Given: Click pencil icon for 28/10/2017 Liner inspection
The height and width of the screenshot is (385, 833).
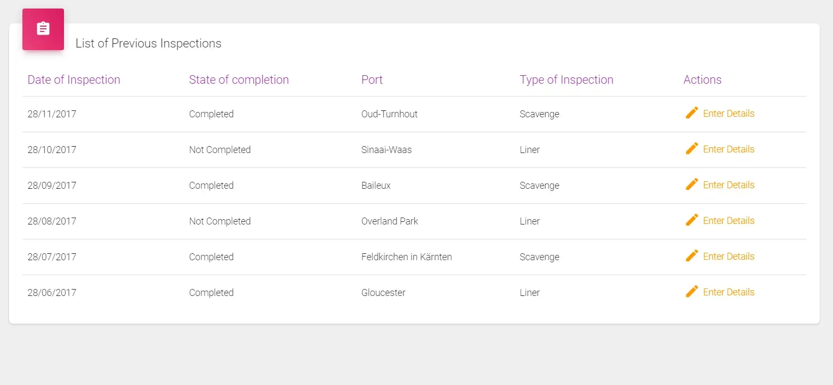Looking at the screenshot, I should (692, 148).
